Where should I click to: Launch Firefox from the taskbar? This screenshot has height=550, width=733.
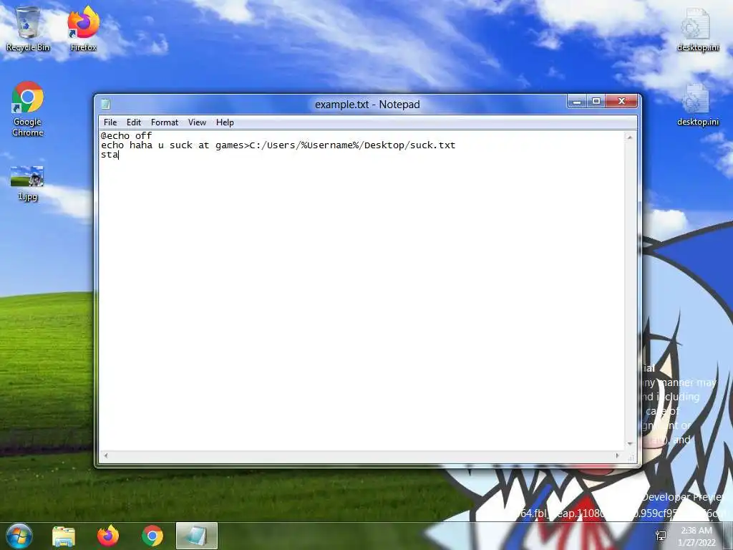[x=108, y=536]
